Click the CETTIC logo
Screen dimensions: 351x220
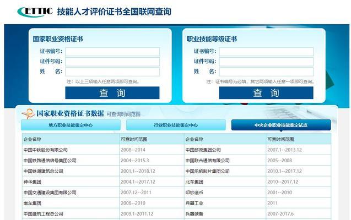coord(35,12)
